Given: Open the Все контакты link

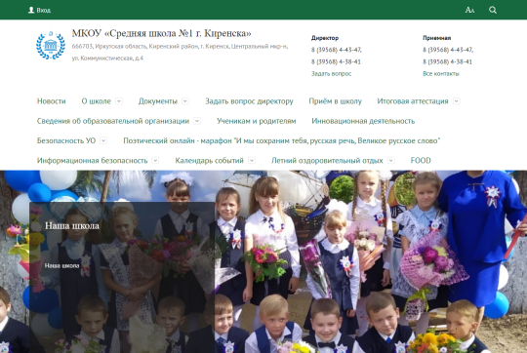Looking at the screenshot, I should pyautogui.click(x=441, y=73).
